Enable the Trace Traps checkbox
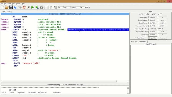The image size is (172, 97). (135, 38)
